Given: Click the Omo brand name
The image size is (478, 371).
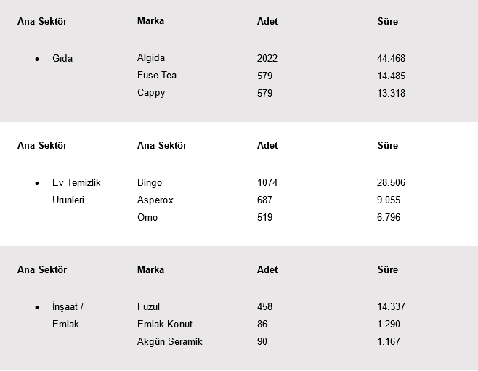Looking at the screenshot, I should point(147,217).
